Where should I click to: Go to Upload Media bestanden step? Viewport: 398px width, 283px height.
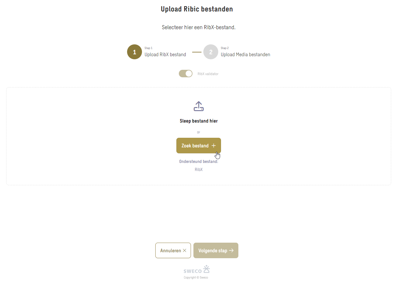(x=245, y=55)
